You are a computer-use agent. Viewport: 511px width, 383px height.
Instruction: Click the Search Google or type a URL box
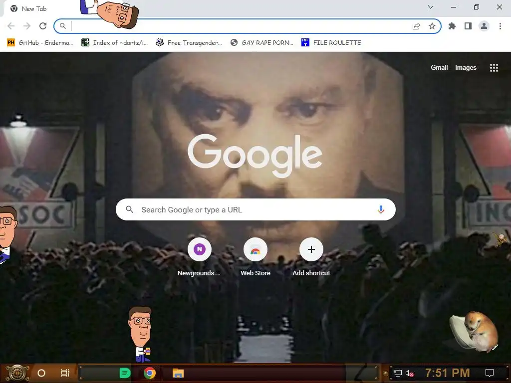point(255,209)
